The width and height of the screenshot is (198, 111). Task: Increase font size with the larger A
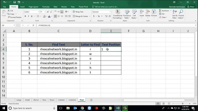pos(48,12)
